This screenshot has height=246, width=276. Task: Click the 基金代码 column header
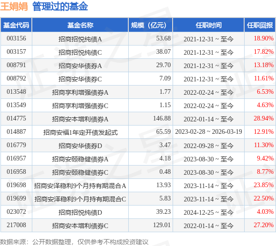(x=16, y=25)
